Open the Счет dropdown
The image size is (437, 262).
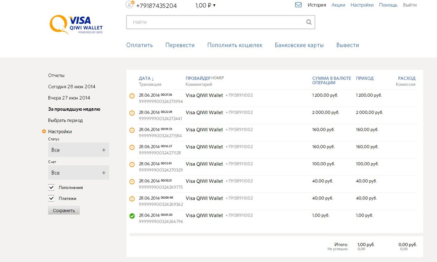tap(79, 173)
